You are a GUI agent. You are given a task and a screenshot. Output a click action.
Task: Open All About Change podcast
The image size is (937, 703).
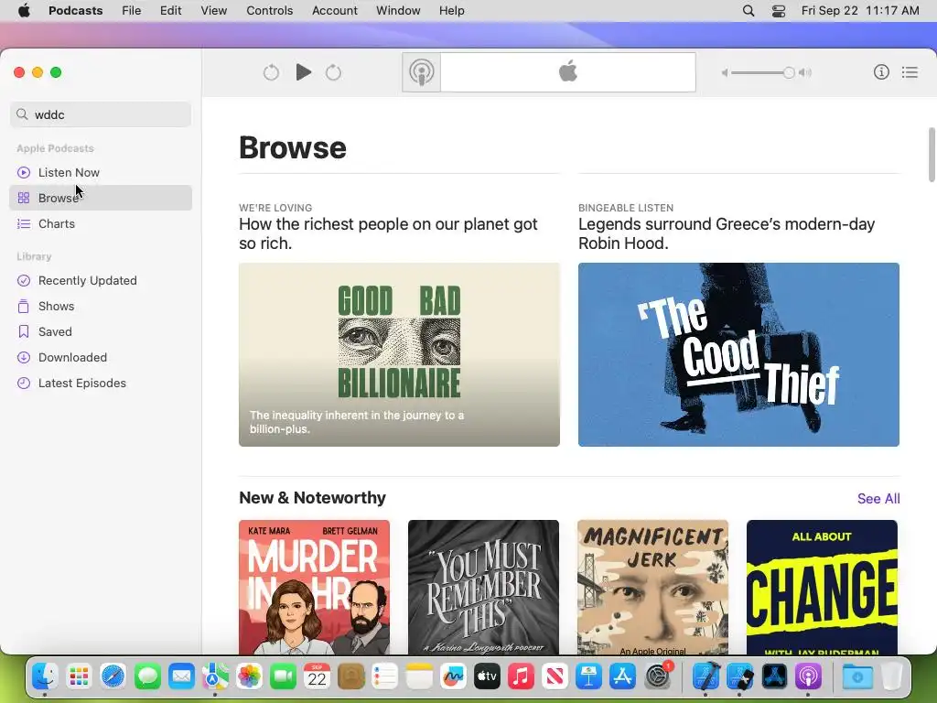pyautogui.click(x=822, y=587)
